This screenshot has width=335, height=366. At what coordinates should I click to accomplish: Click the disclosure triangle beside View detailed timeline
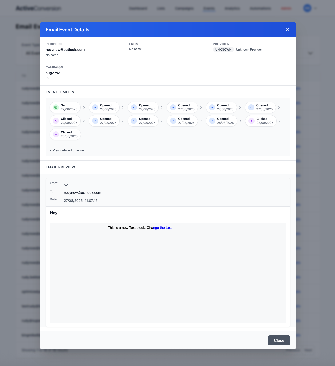pos(50,150)
